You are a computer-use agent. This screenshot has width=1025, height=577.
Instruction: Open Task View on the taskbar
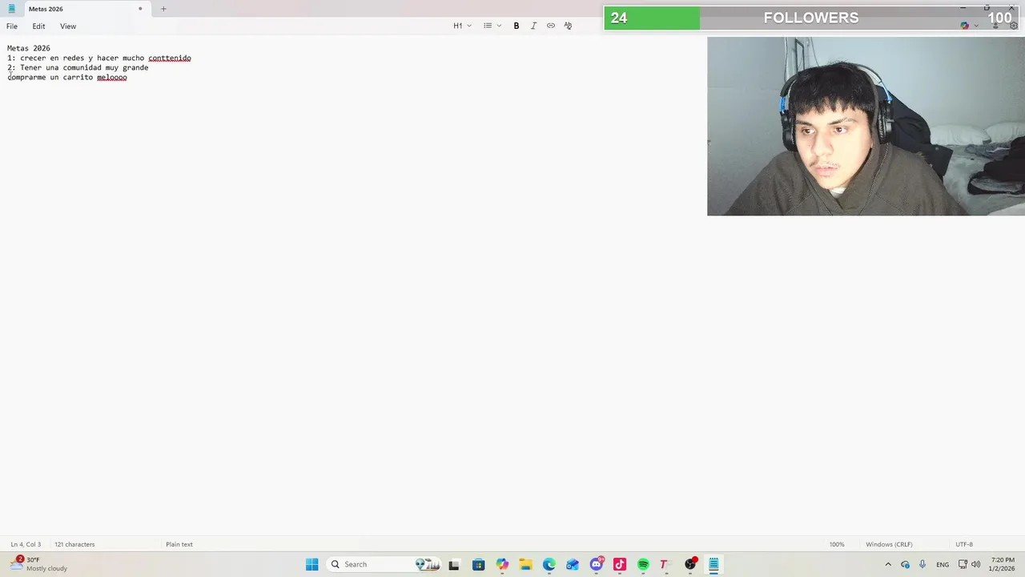click(454, 564)
